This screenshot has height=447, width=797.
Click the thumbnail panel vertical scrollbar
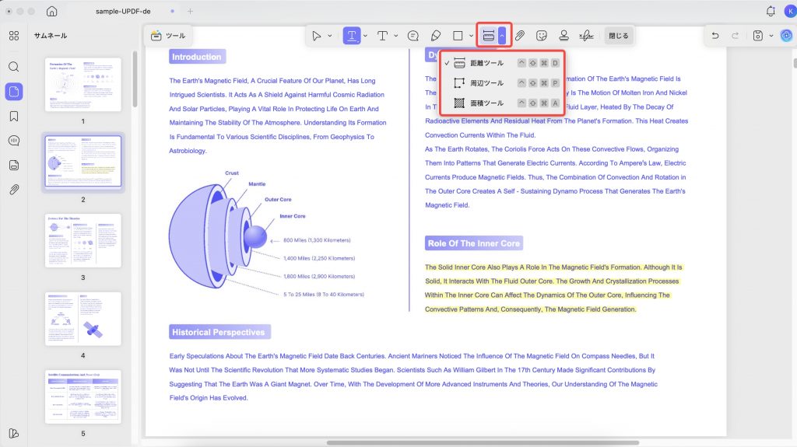[135, 79]
